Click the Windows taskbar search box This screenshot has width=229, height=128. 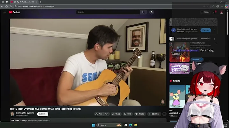tap(109, 125)
